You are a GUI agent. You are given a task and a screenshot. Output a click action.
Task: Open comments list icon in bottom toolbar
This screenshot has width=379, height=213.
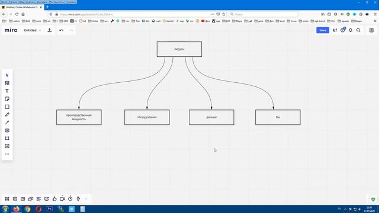23,199
